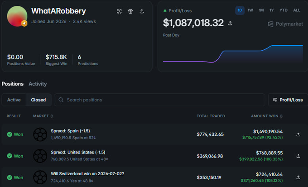Viewport: 308px width, 187px height.
Task: Select the 1D time range
Action: click(240, 10)
